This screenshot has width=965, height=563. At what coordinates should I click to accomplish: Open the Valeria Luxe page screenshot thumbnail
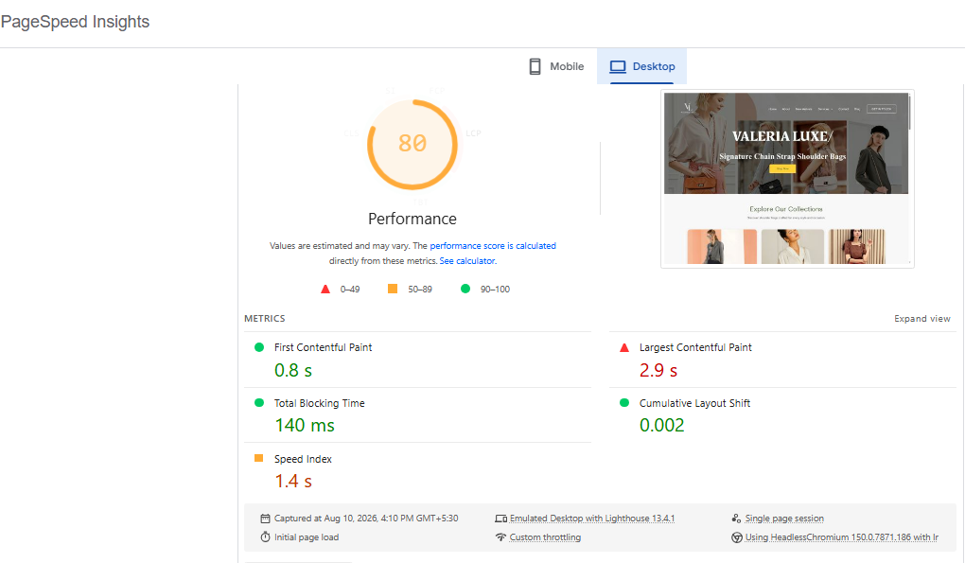click(x=787, y=179)
